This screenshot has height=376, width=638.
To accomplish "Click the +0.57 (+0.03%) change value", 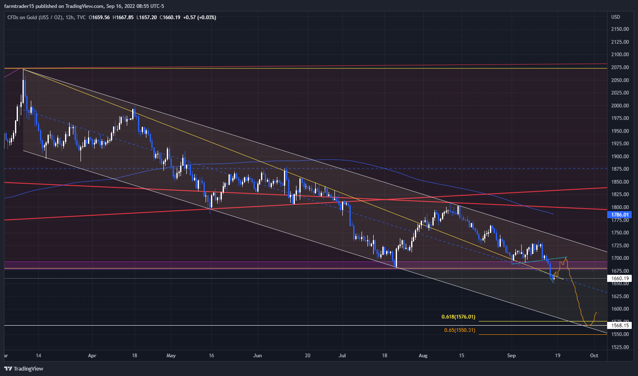I will pos(200,17).
